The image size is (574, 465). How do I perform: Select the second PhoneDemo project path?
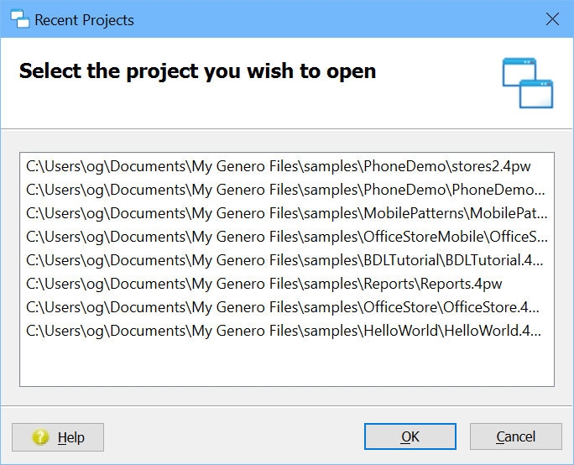[285, 190]
